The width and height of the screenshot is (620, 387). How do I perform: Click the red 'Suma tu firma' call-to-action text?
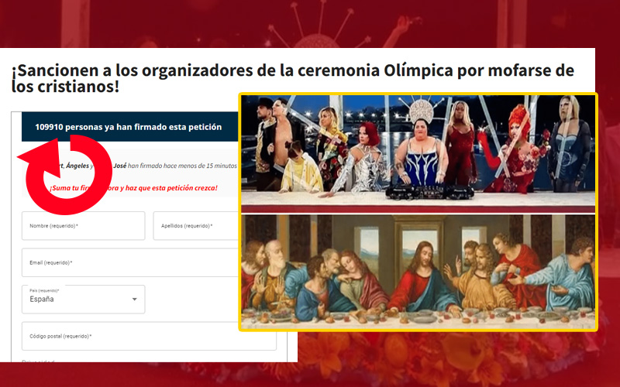tap(133, 188)
